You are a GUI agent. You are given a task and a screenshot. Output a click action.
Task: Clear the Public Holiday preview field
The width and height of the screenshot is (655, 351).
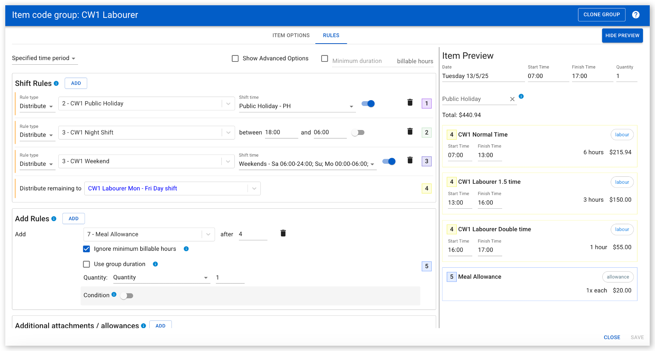coord(512,99)
